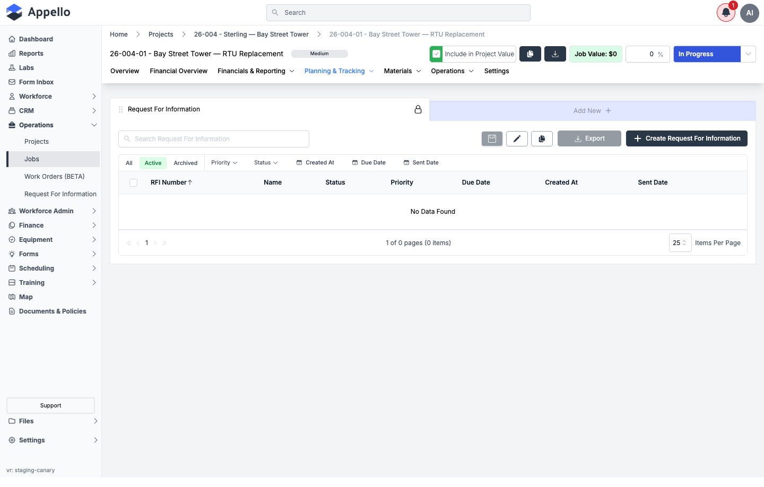Select the All filter
764x487 pixels.
coord(129,163)
